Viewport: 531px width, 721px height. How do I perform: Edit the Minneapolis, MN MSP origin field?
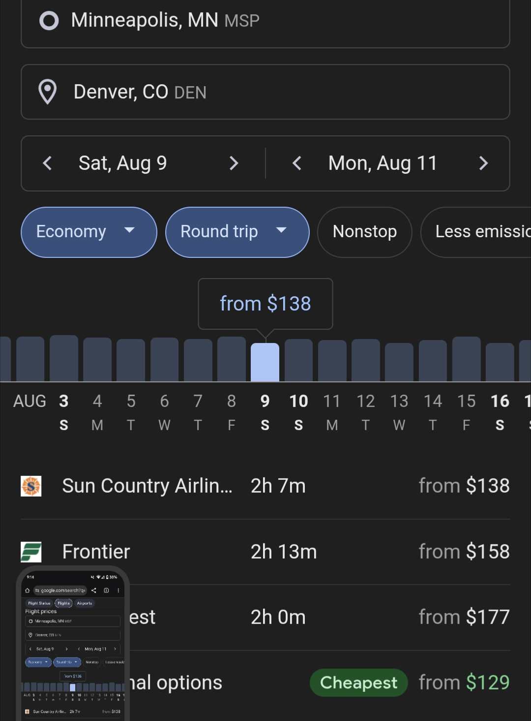[265, 21]
